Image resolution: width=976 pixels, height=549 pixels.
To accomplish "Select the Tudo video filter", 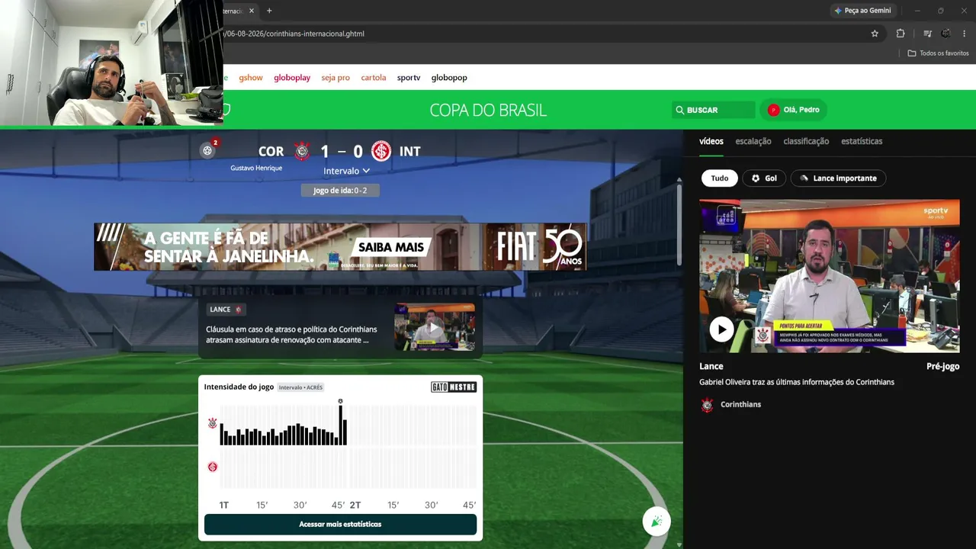I will tap(720, 178).
